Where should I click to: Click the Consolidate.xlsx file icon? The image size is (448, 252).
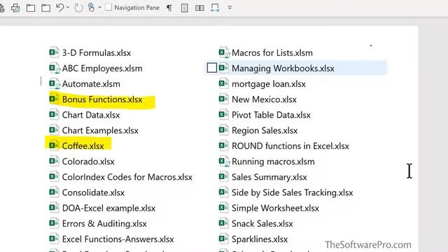coord(54,192)
